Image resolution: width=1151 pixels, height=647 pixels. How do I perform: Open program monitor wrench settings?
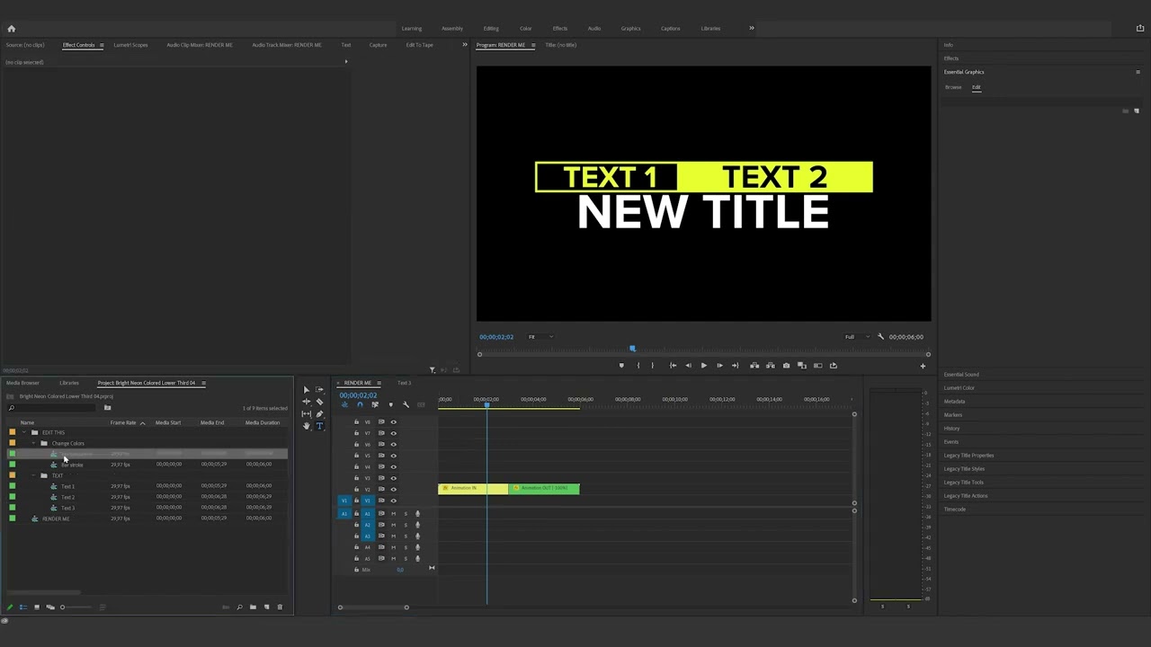pyautogui.click(x=880, y=337)
